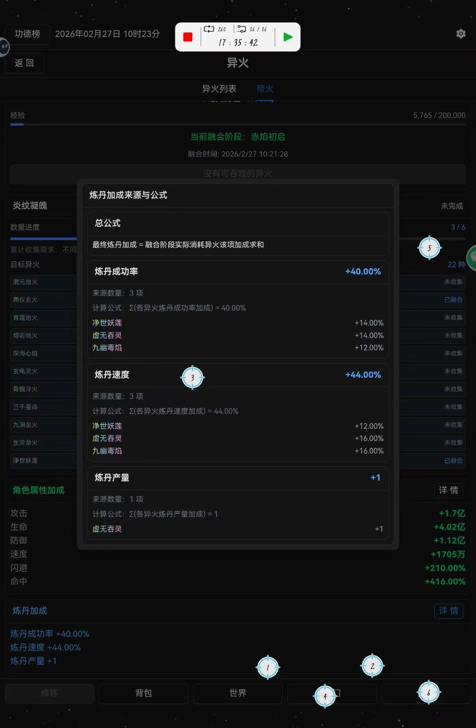Screen dimensions: 476x728
Task: Select 三千星焱 in target fire list
Action: tap(26, 407)
